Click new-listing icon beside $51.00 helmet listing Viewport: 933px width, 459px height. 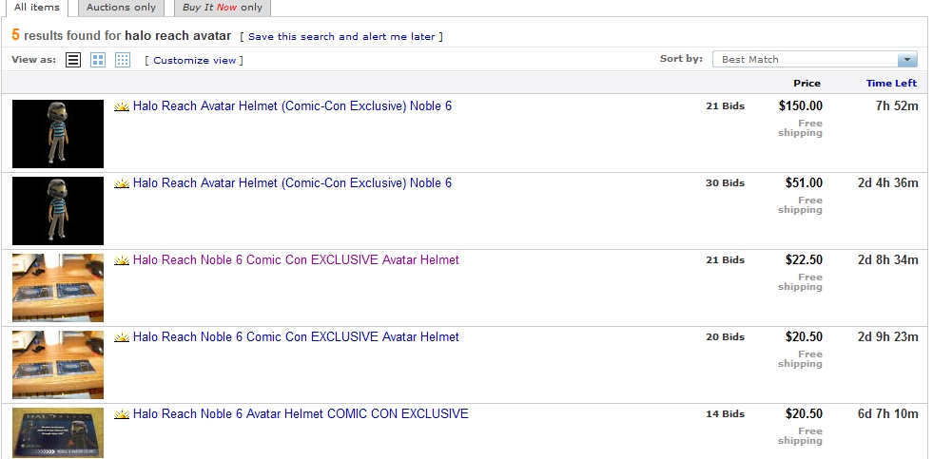pos(122,184)
